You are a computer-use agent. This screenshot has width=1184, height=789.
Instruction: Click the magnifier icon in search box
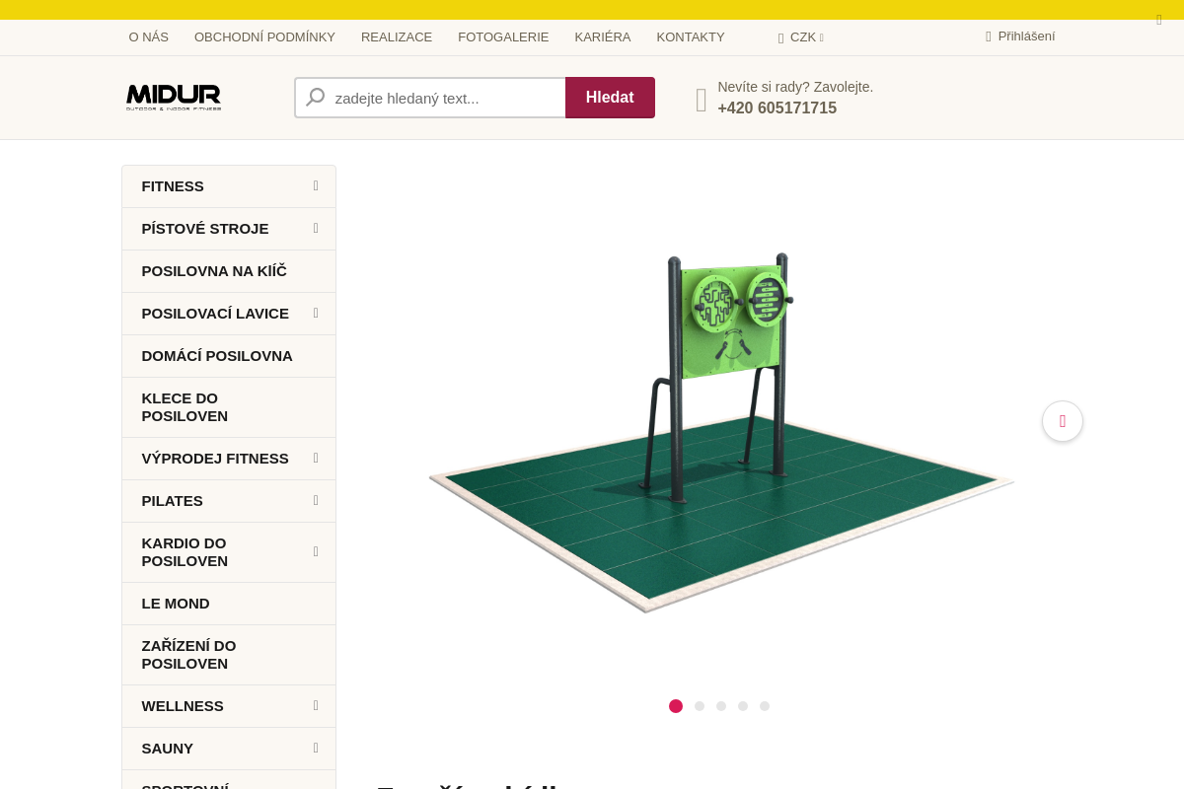point(316,98)
